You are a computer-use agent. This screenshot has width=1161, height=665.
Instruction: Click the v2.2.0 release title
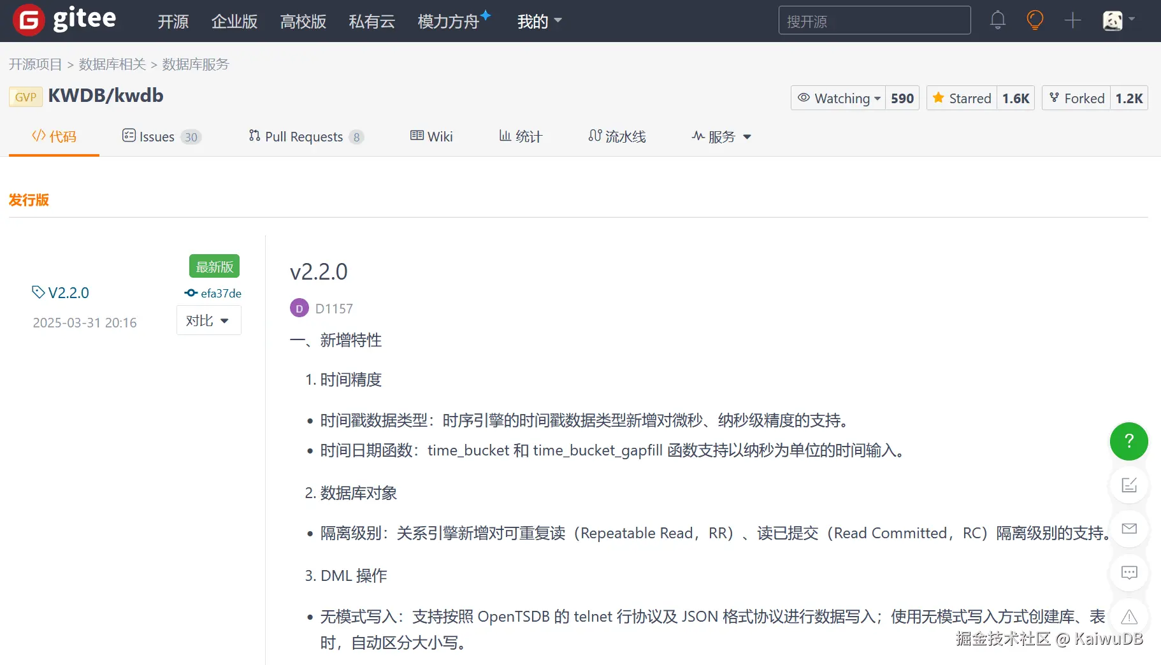click(x=319, y=272)
